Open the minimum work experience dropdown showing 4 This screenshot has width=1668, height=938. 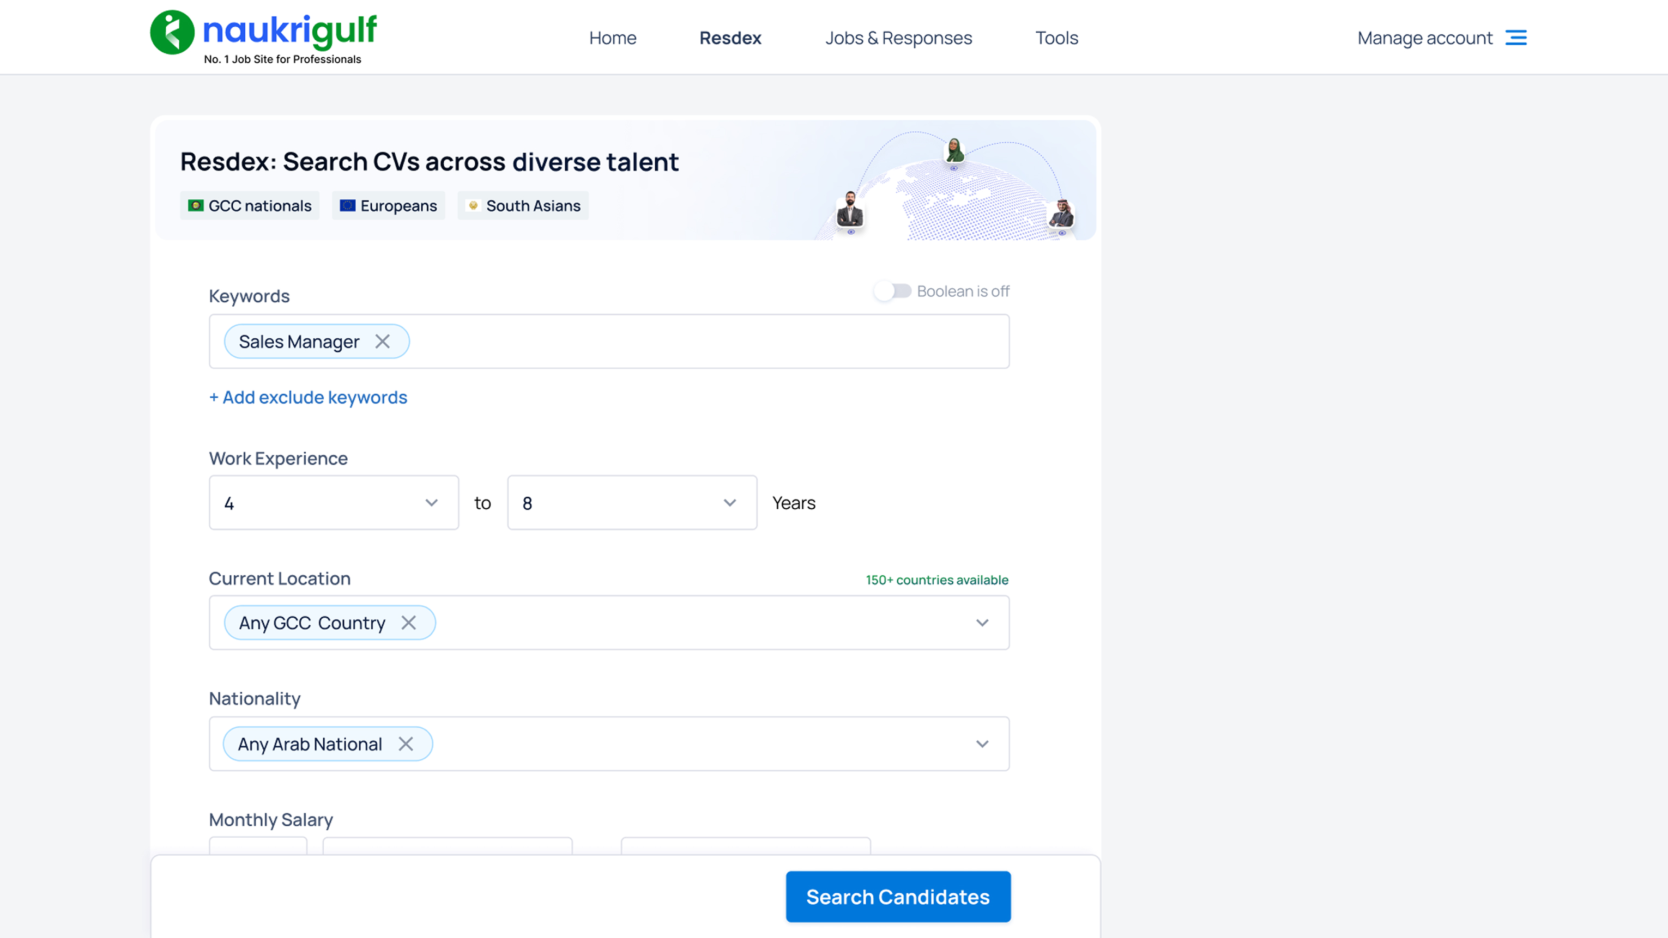[x=334, y=503]
